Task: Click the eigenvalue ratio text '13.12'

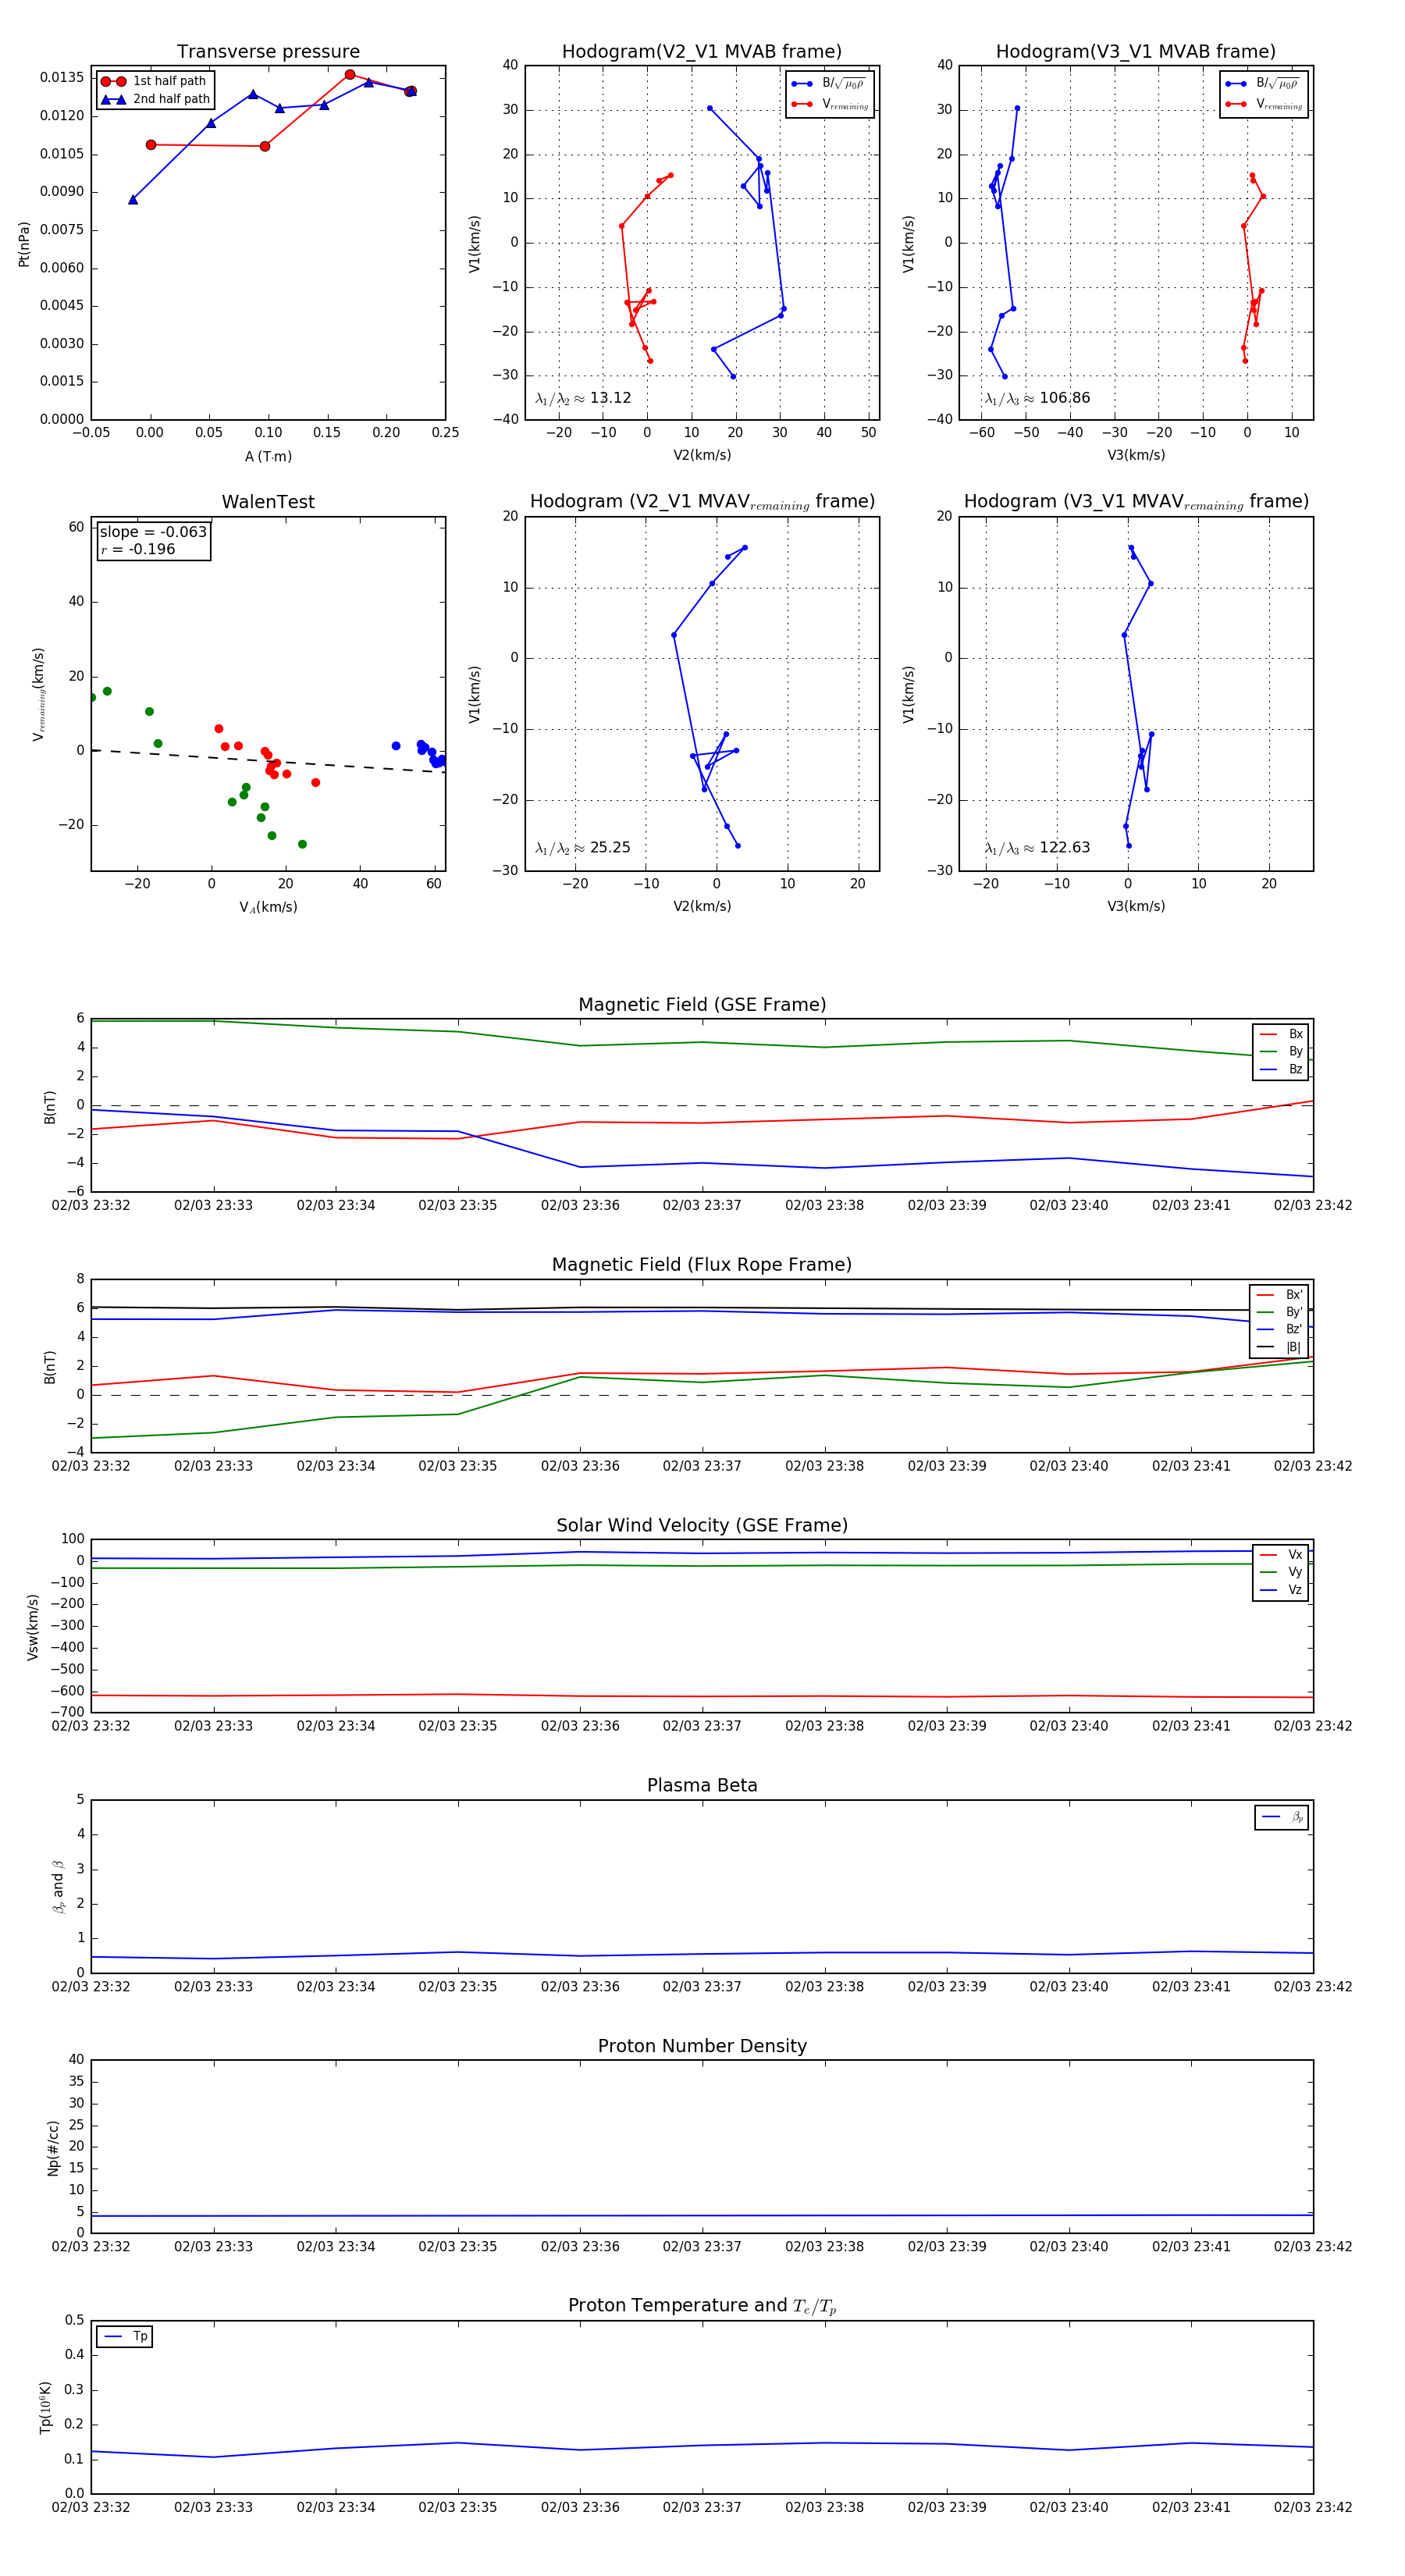Action: pyautogui.click(x=610, y=398)
